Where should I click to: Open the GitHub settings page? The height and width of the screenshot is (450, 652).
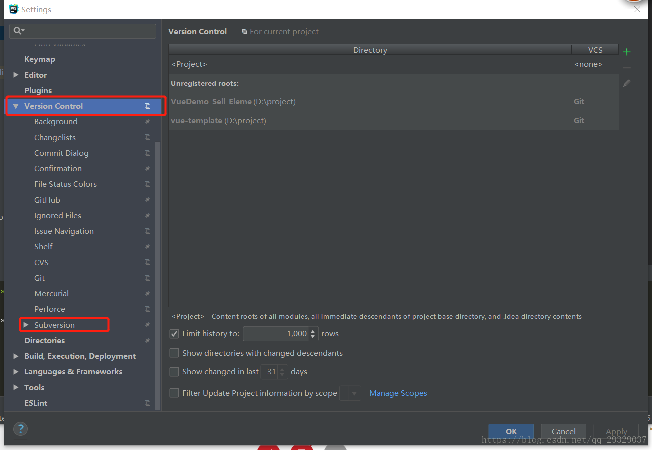(x=47, y=200)
